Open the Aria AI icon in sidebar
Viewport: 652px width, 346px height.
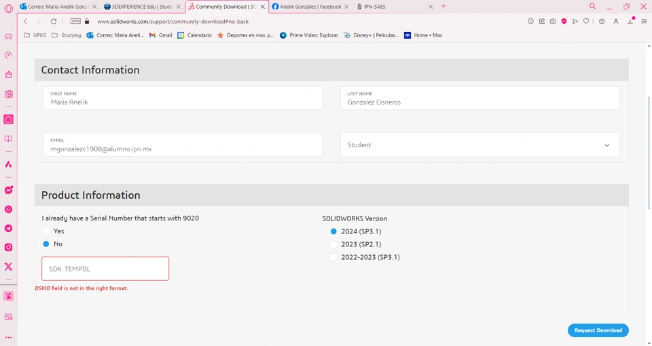8,164
